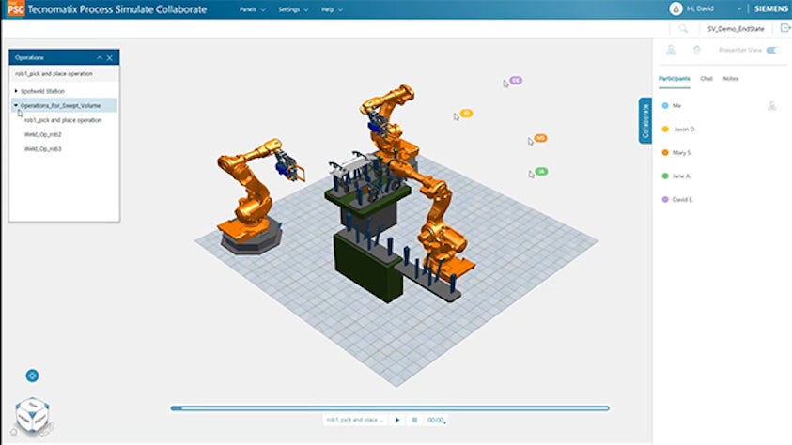The height and width of the screenshot is (445, 792).
Task: Click the home icon beside the view cube
Action: coord(14,432)
